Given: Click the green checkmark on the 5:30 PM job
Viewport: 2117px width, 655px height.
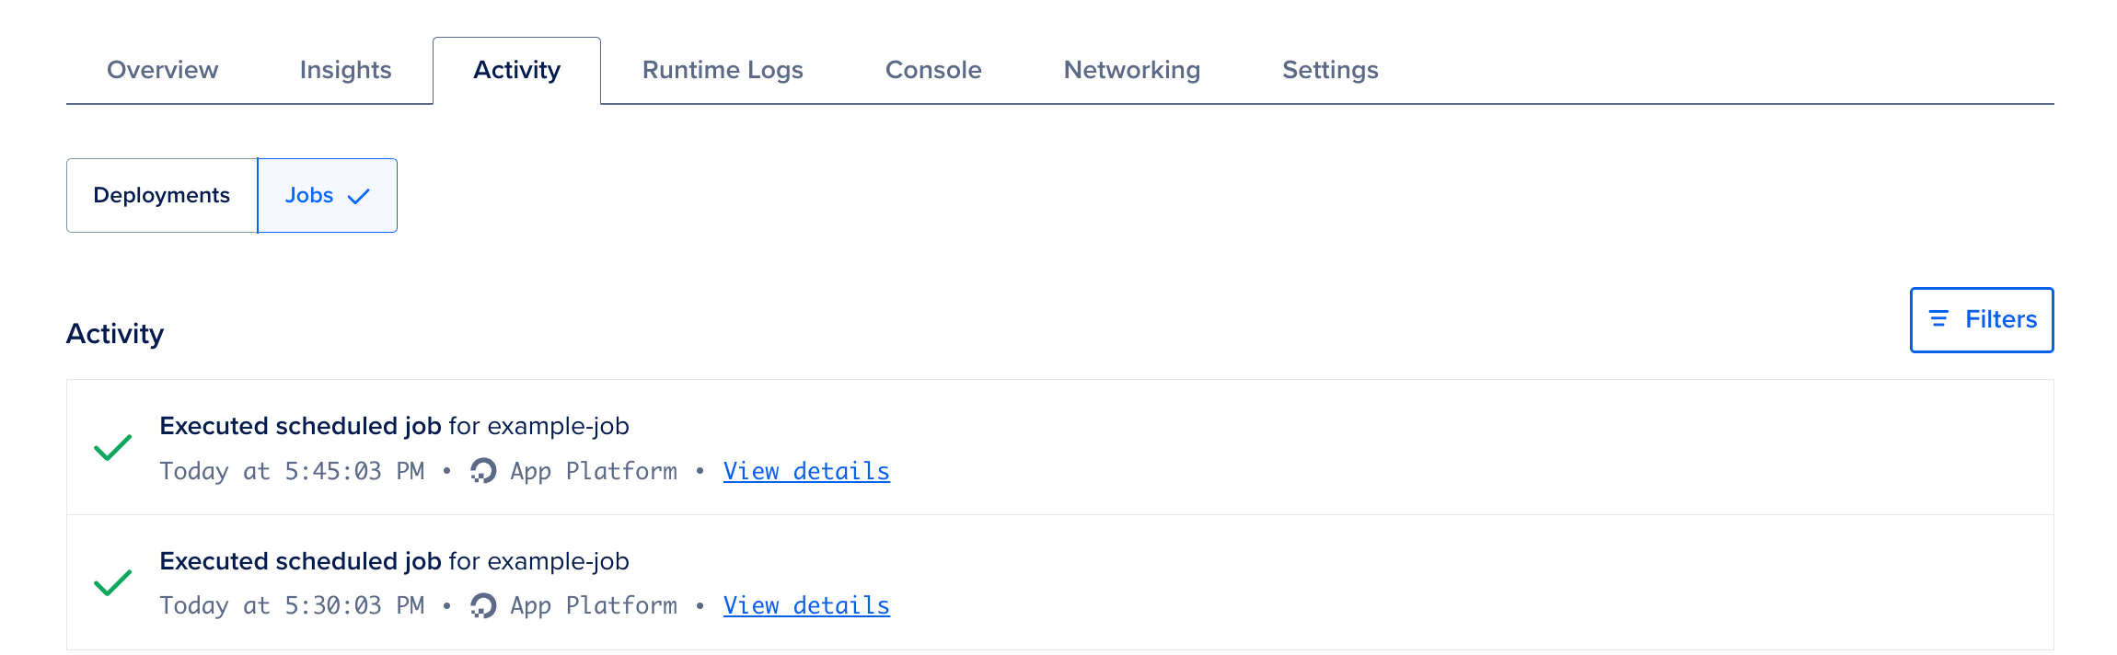Looking at the screenshot, I should pyautogui.click(x=112, y=583).
